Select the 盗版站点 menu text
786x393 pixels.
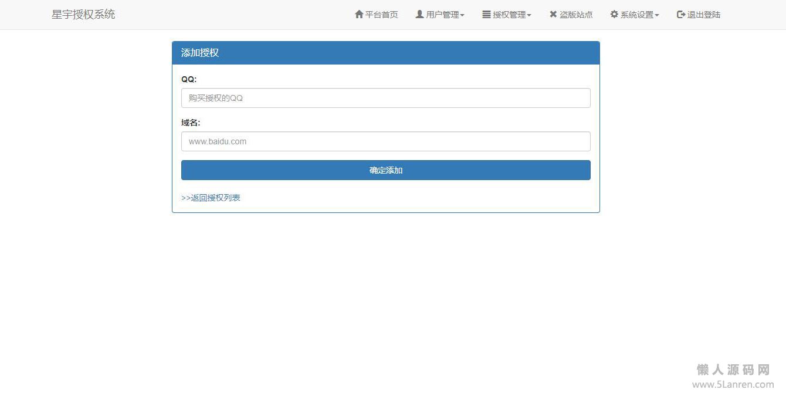point(576,15)
